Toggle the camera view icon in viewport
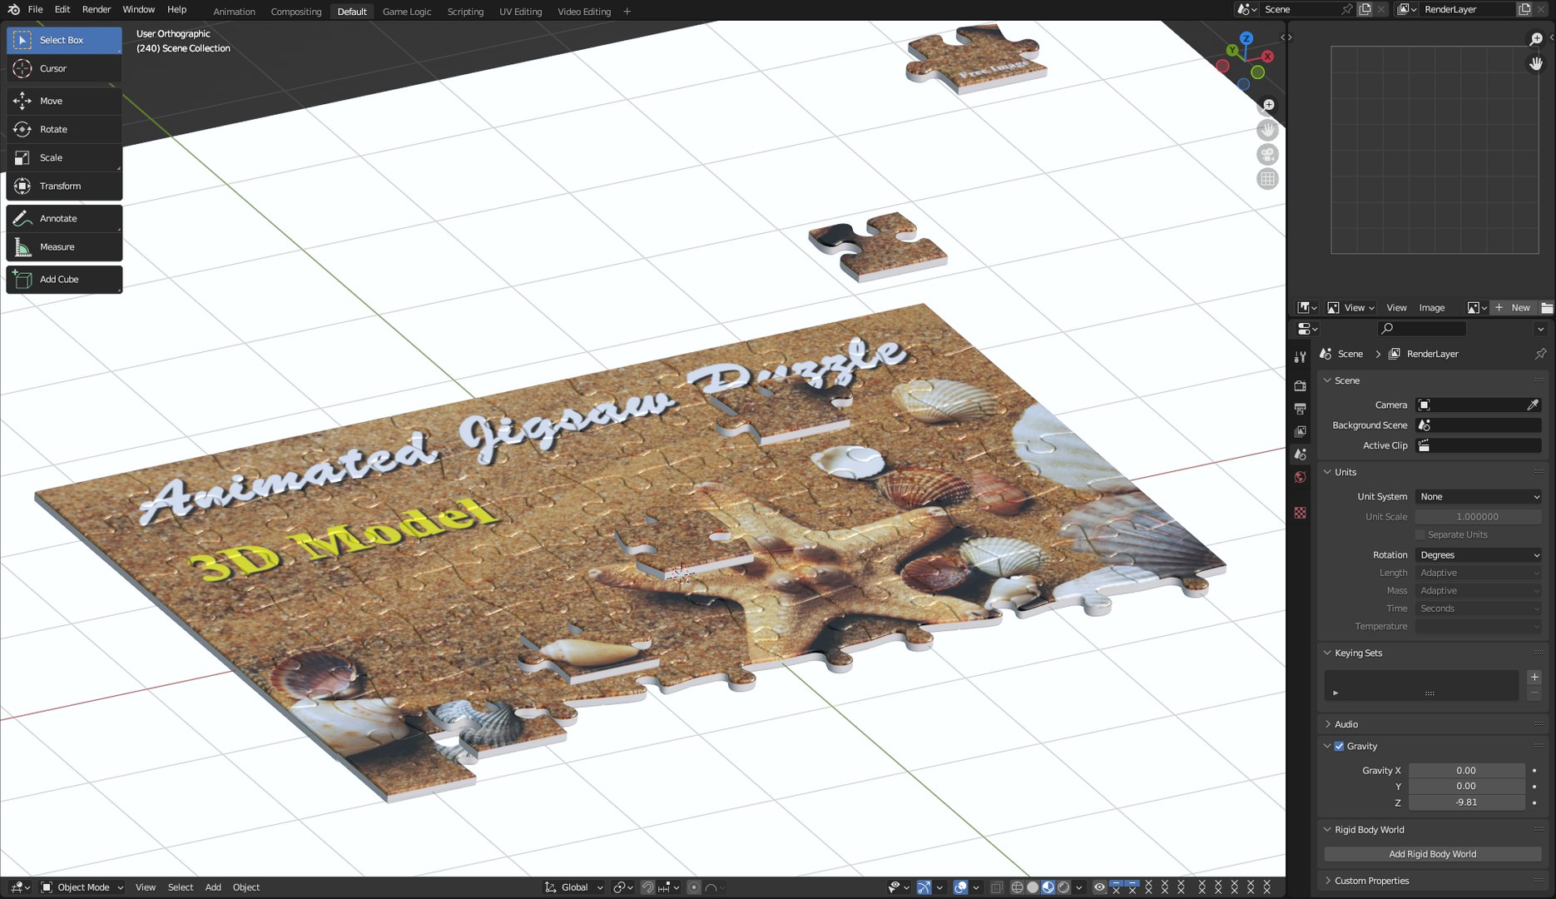This screenshot has height=899, width=1556. (1268, 154)
